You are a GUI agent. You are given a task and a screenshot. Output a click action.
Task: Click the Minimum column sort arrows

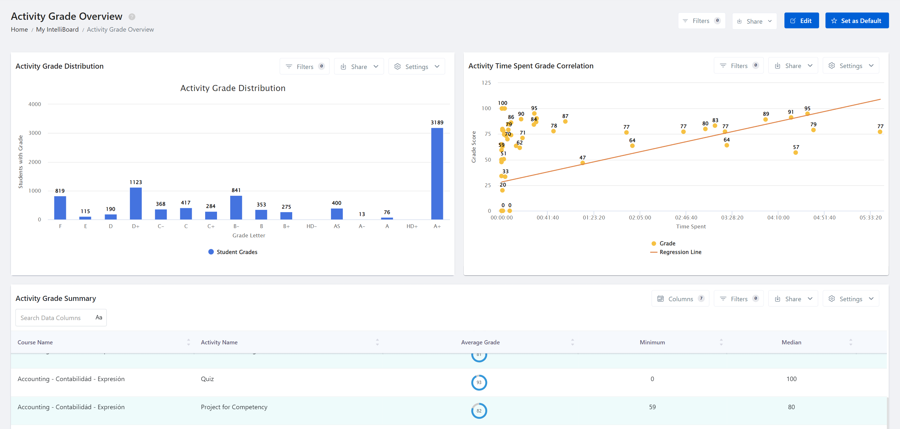(721, 342)
